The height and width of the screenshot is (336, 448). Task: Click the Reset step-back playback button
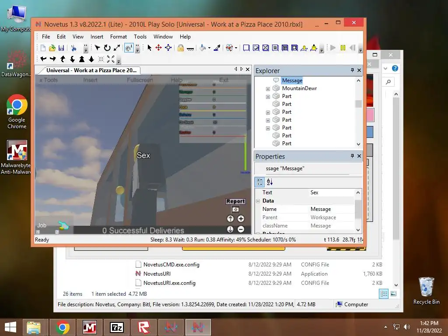click(353, 48)
